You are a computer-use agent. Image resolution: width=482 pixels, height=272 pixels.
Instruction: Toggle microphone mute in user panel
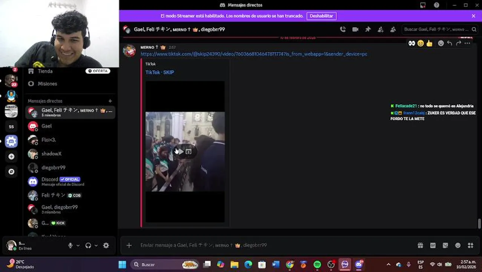coord(70,245)
